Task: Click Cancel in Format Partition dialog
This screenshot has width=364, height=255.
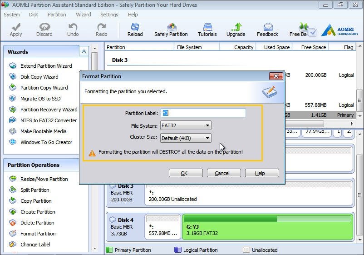Action: tap(224, 173)
